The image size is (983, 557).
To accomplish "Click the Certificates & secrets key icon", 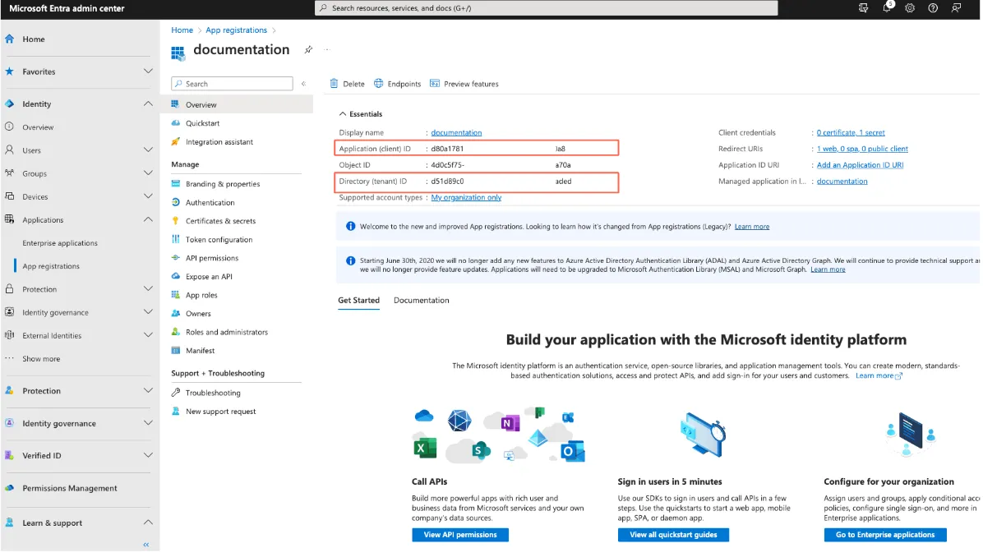I will point(176,220).
